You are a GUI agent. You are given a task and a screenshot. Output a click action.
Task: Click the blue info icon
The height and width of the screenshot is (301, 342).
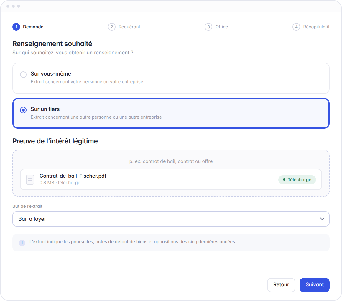22,243
